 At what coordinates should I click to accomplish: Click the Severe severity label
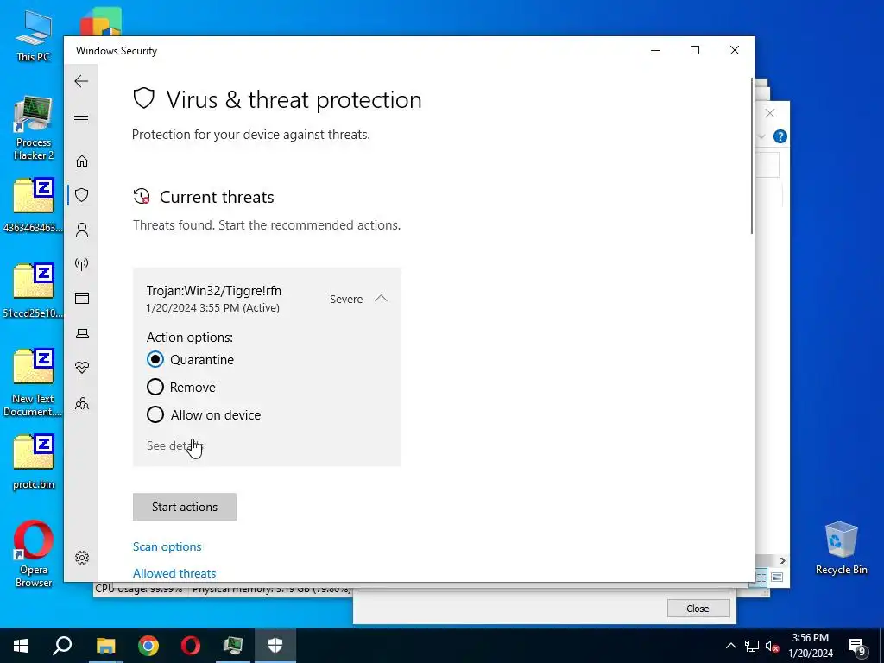(346, 300)
